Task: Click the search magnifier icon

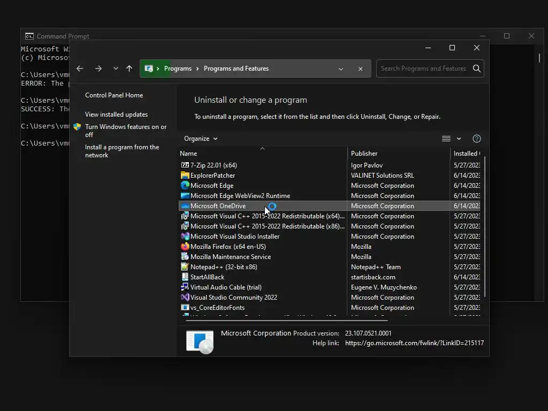Action: [x=477, y=68]
